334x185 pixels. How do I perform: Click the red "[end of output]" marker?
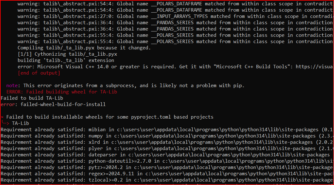point(39,73)
